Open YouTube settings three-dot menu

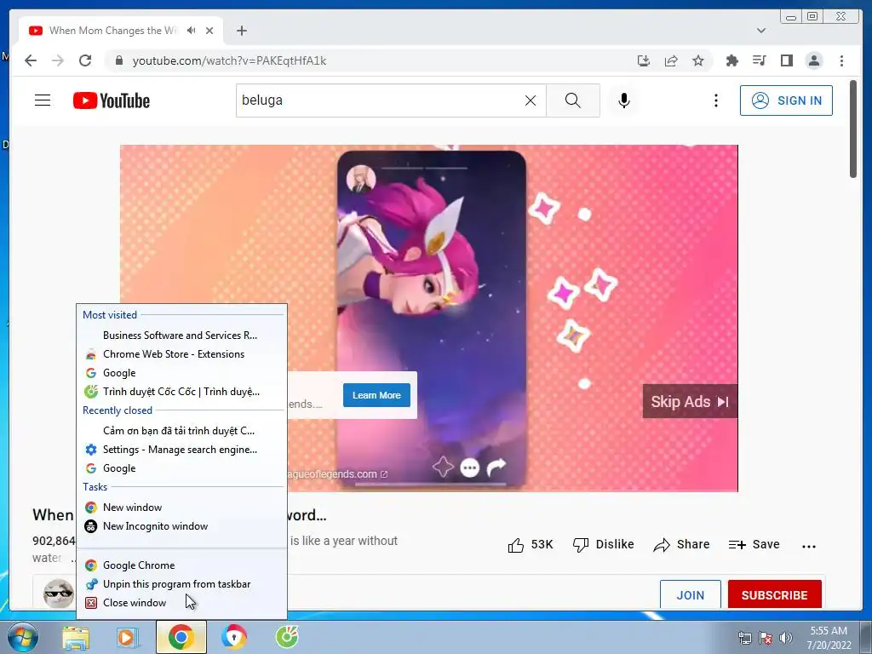[715, 100]
